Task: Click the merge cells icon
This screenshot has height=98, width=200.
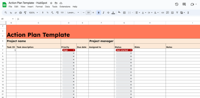Action: click(x=129, y=13)
